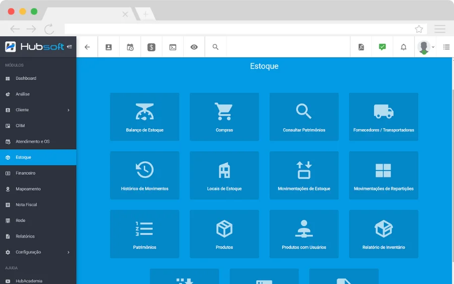Expand the Configuração submenu chevron
This screenshot has height=284, width=454.
[69, 252]
